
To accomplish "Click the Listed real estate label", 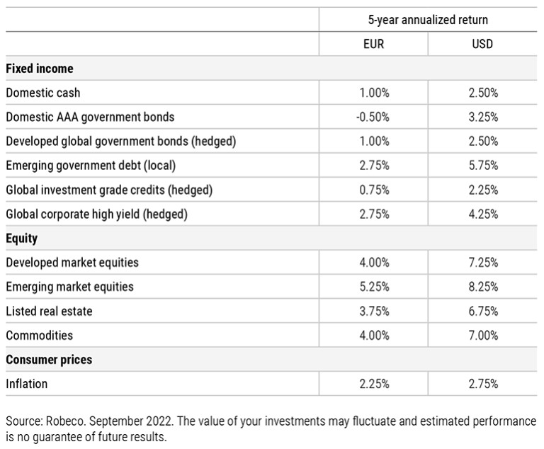I will [x=49, y=311].
